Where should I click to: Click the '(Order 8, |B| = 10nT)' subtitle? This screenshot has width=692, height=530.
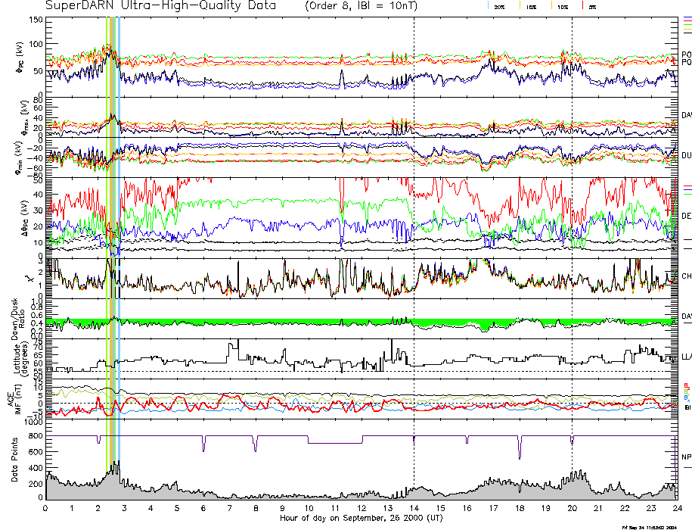point(361,6)
